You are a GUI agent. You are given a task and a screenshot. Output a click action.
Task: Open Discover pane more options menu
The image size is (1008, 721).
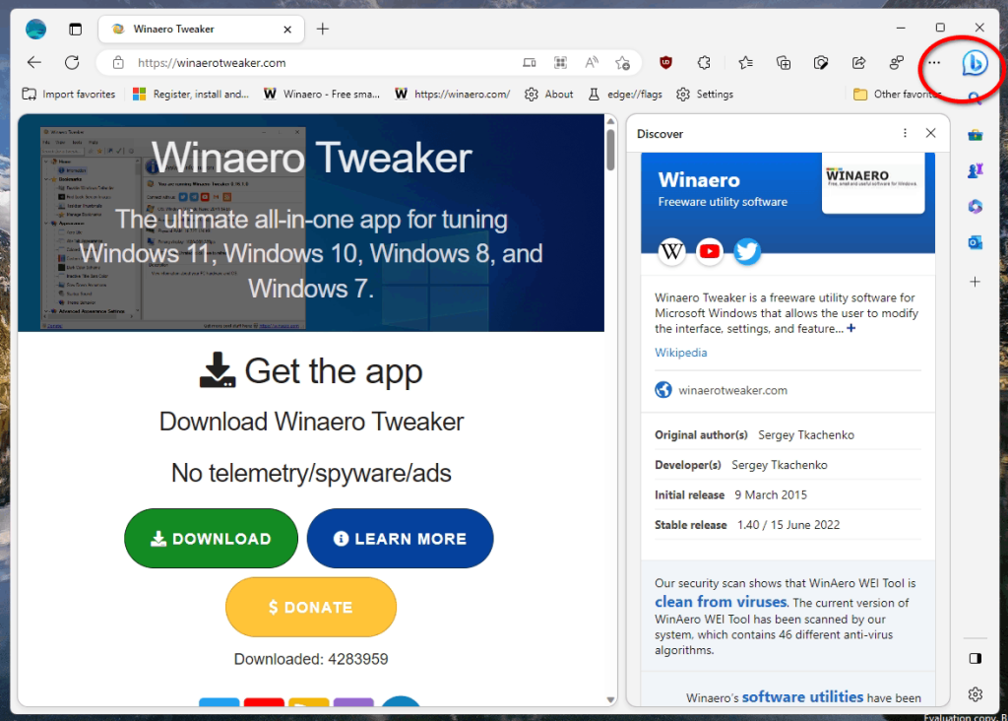tap(906, 133)
